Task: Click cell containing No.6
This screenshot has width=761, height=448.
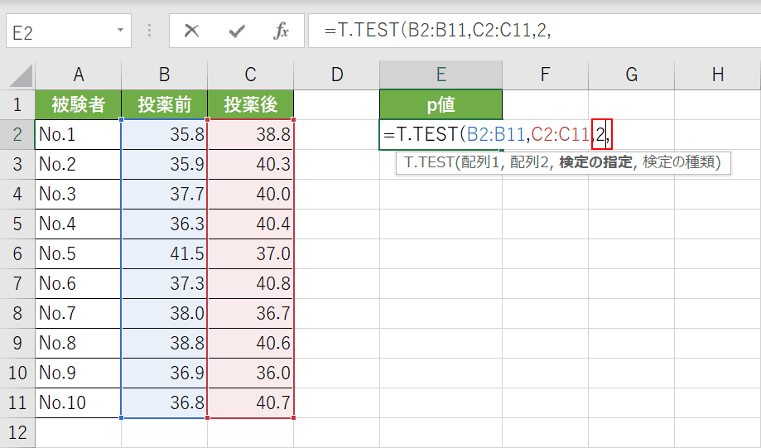Action: click(78, 283)
